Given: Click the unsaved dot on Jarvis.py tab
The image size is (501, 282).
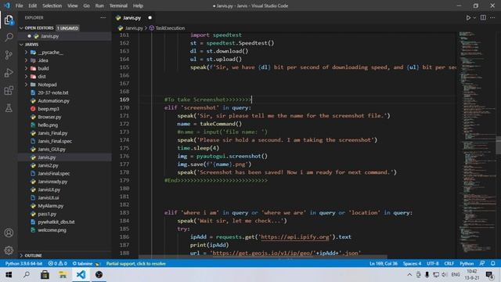Looking at the screenshot, I should (x=150, y=18).
